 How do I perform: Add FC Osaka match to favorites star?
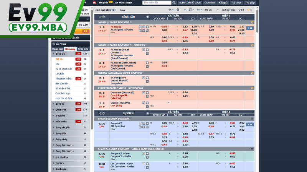coord(147,27)
